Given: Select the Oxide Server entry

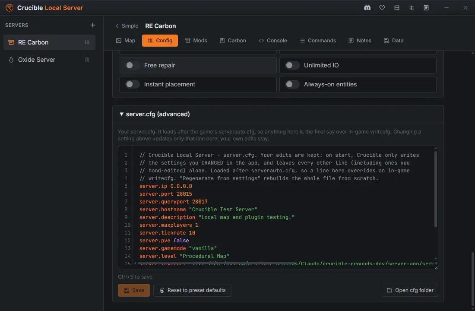Looking at the screenshot, I should 49,60.
